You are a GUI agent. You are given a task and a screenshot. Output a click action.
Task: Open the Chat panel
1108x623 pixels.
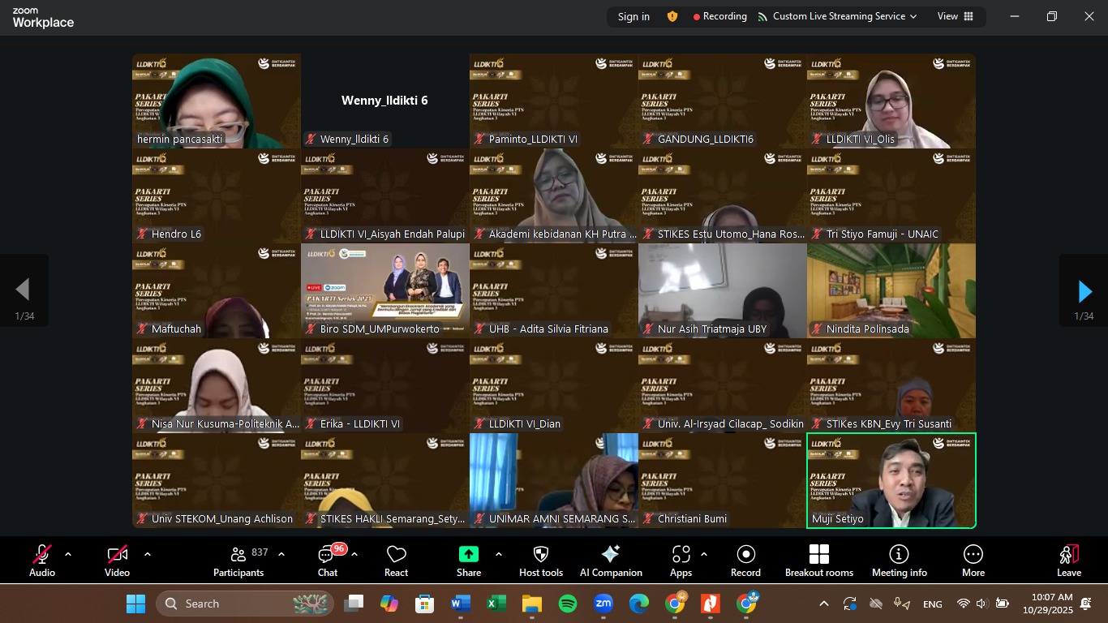tap(328, 561)
